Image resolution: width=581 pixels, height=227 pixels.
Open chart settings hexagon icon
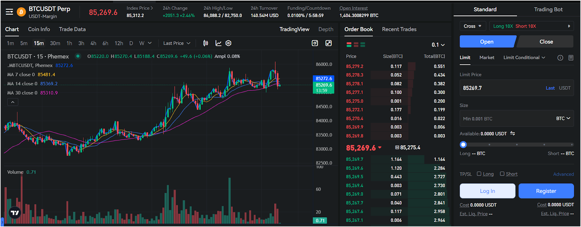228,43
